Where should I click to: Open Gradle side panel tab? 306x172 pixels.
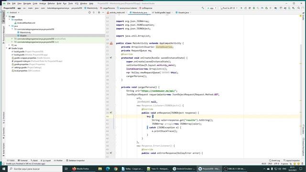303,17
